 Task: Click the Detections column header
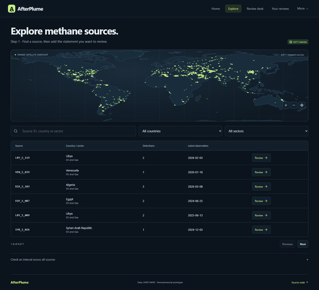coord(149,146)
